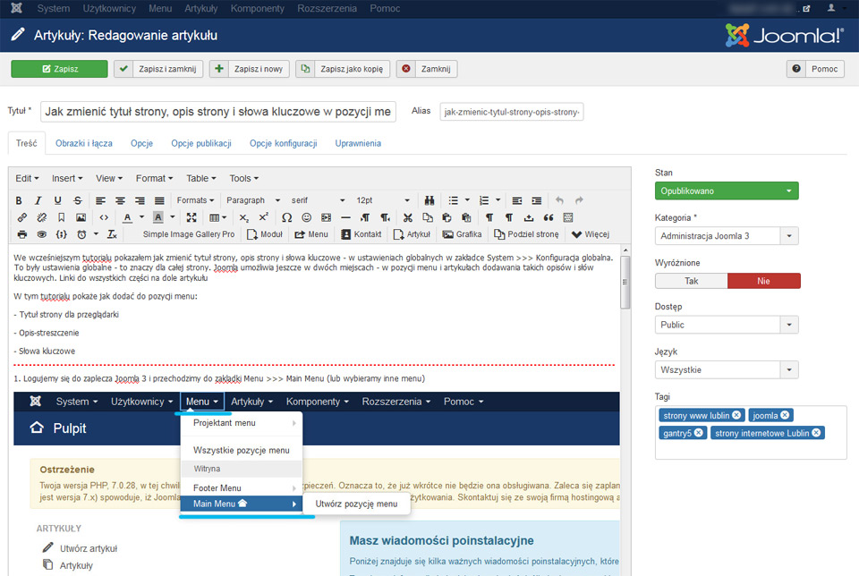This screenshot has height=576, width=859.
Task: Insert a horizontal line
Action: [x=345, y=217]
